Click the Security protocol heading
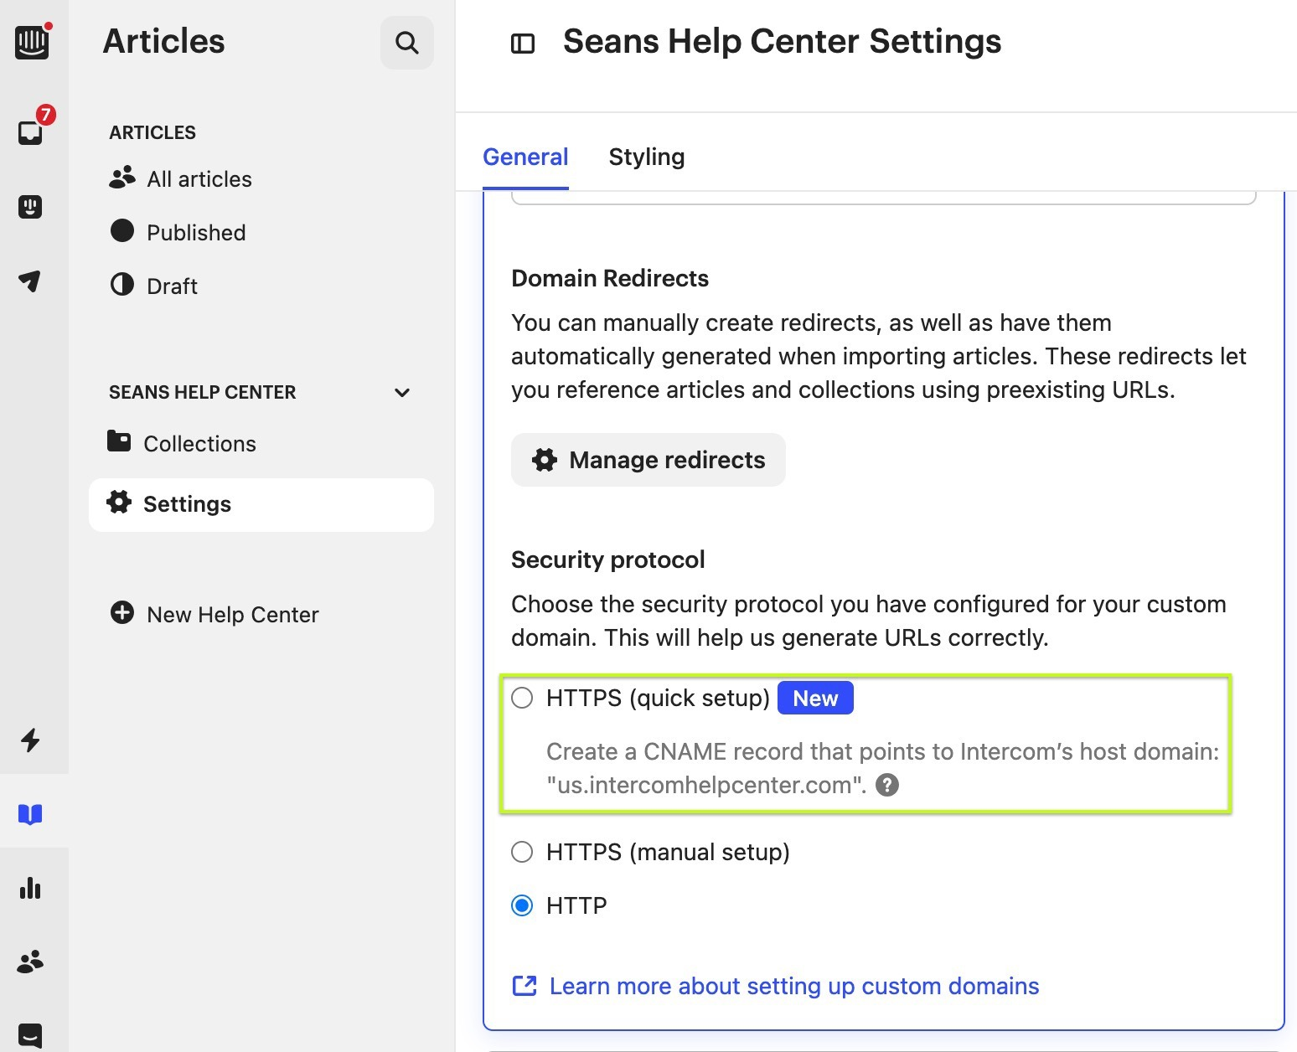The image size is (1297, 1052). pyautogui.click(x=608, y=560)
